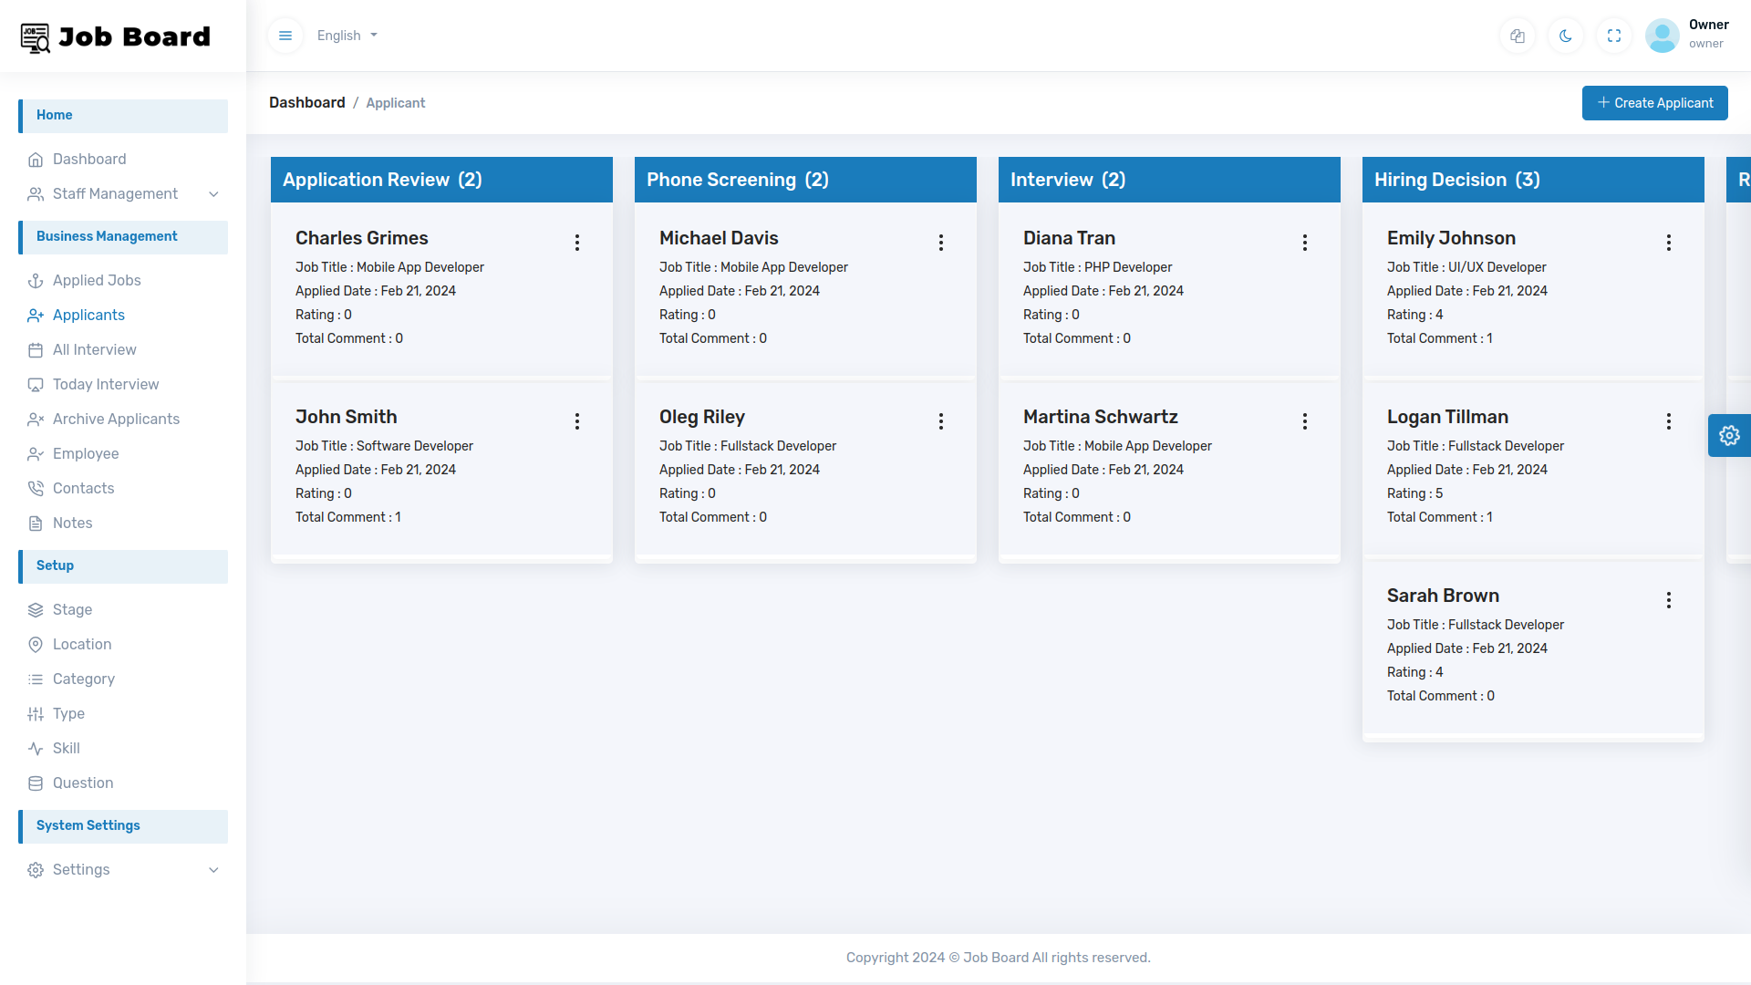Select Notes from the sidebar menu
This screenshot has height=985, width=1751.
72,523
